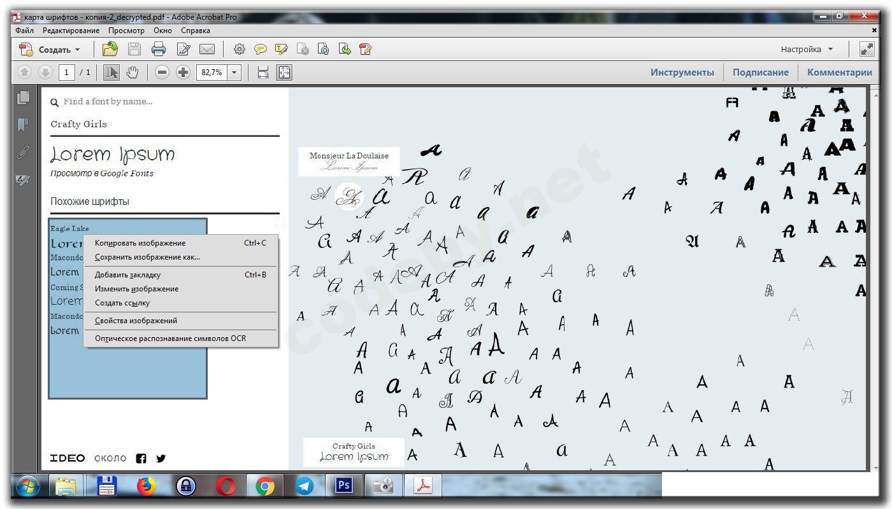Select Оптическое распознавание символов OCR menu entry
This screenshot has height=509, width=892.
tap(170, 338)
